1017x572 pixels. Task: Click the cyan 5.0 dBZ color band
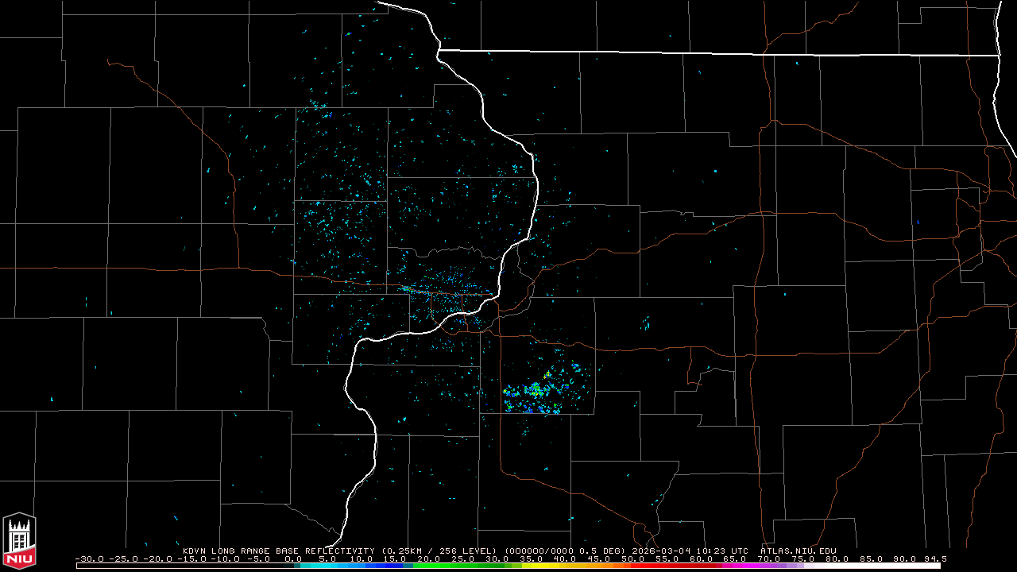tap(327, 566)
